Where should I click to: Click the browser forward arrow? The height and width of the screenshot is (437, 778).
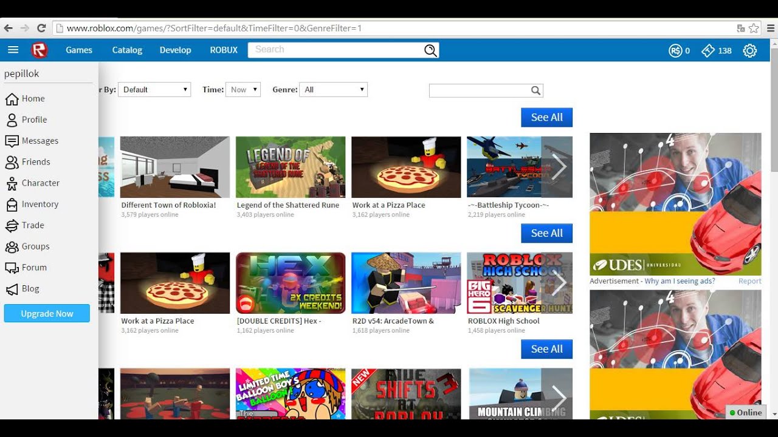(x=24, y=28)
